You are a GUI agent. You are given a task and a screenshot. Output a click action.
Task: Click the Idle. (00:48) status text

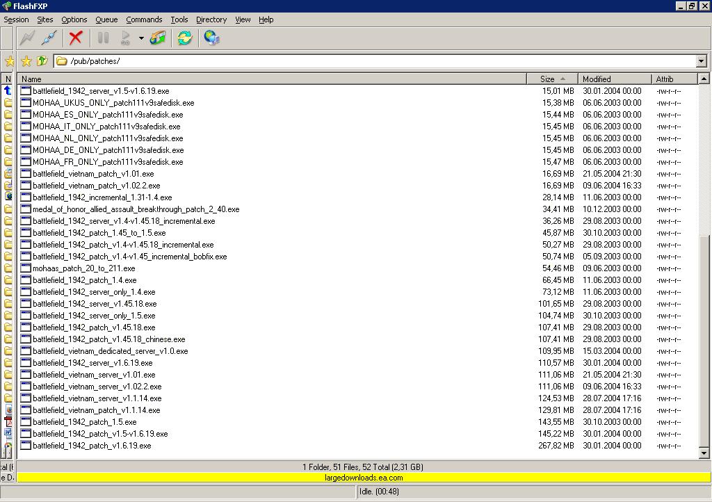click(x=379, y=491)
